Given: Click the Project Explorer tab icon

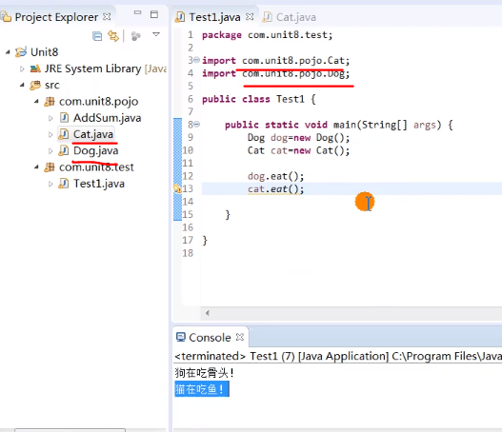Looking at the screenshot, I should pos(7,17).
